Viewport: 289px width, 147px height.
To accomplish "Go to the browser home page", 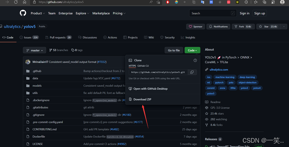I will click(x=24, y=2).
